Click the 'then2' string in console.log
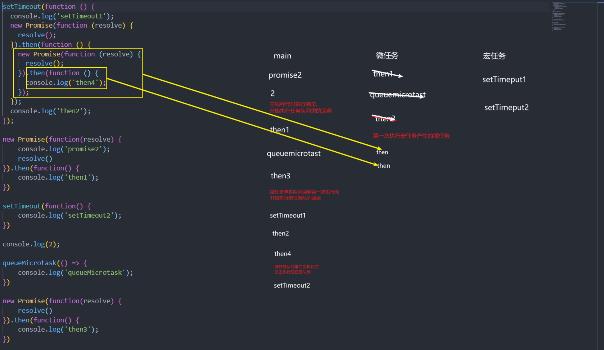 click(70, 111)
